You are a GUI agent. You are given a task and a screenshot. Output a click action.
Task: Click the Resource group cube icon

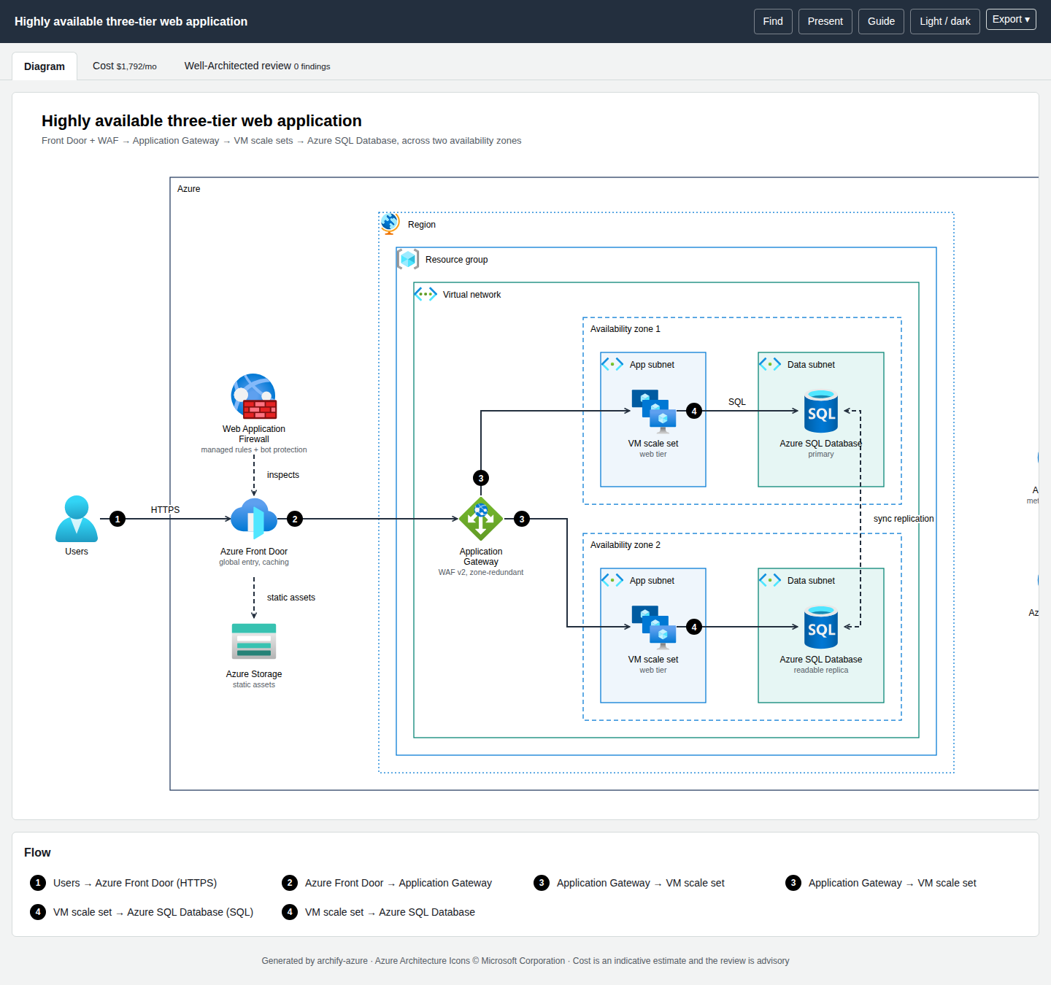(408, 259)
